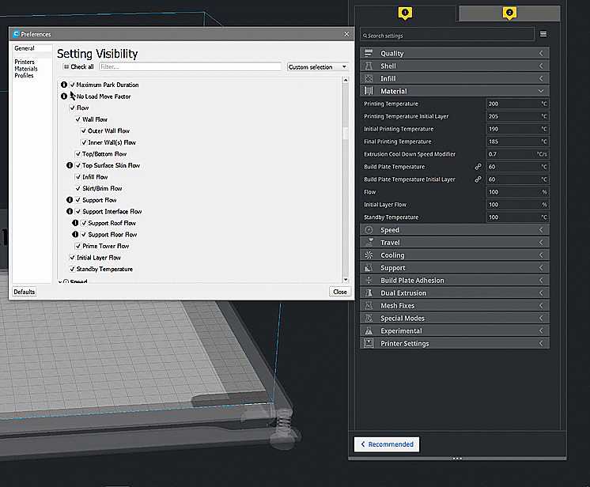Open Materials preferences page
Screen dimensions: 590x487
click(26, 69)
